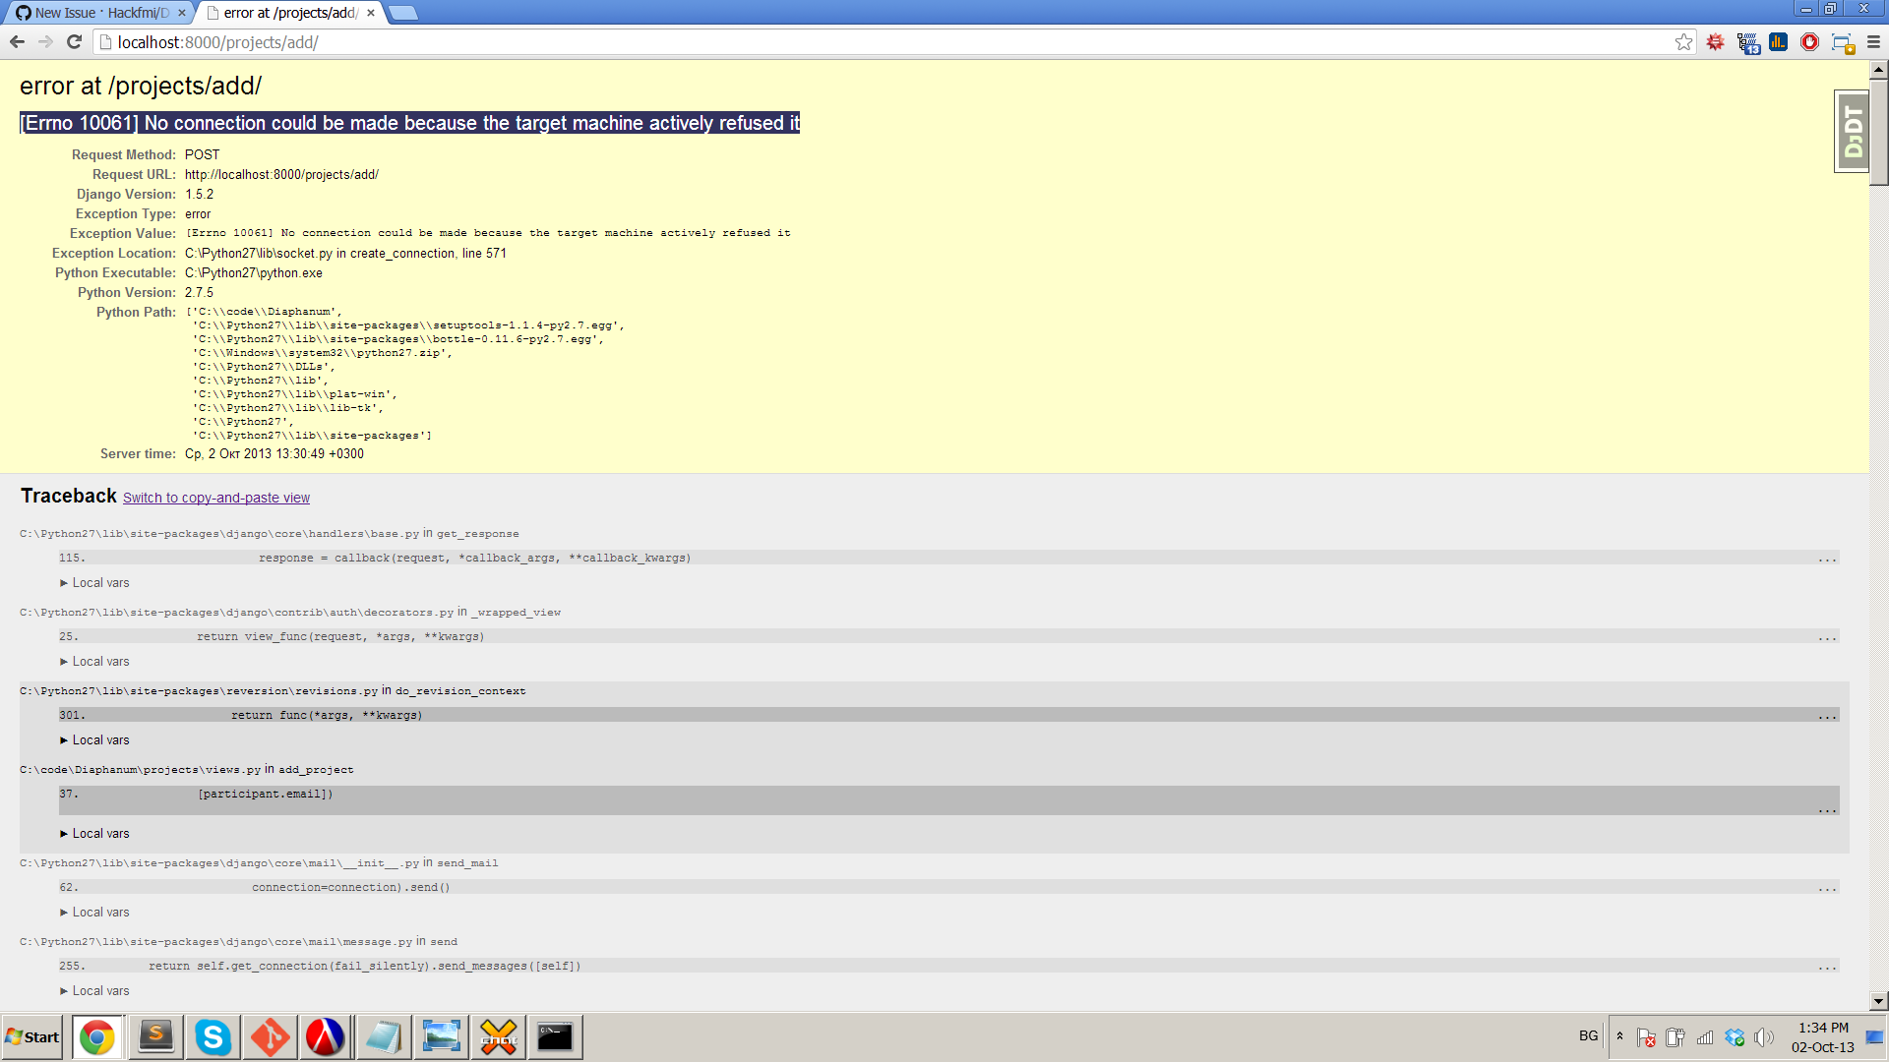Open the tree extension with badge 13
This screenshot has height=1062, width=1889.
[1747, 42]
